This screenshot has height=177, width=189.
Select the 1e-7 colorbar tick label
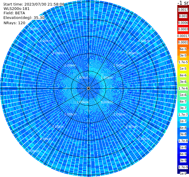183,121
